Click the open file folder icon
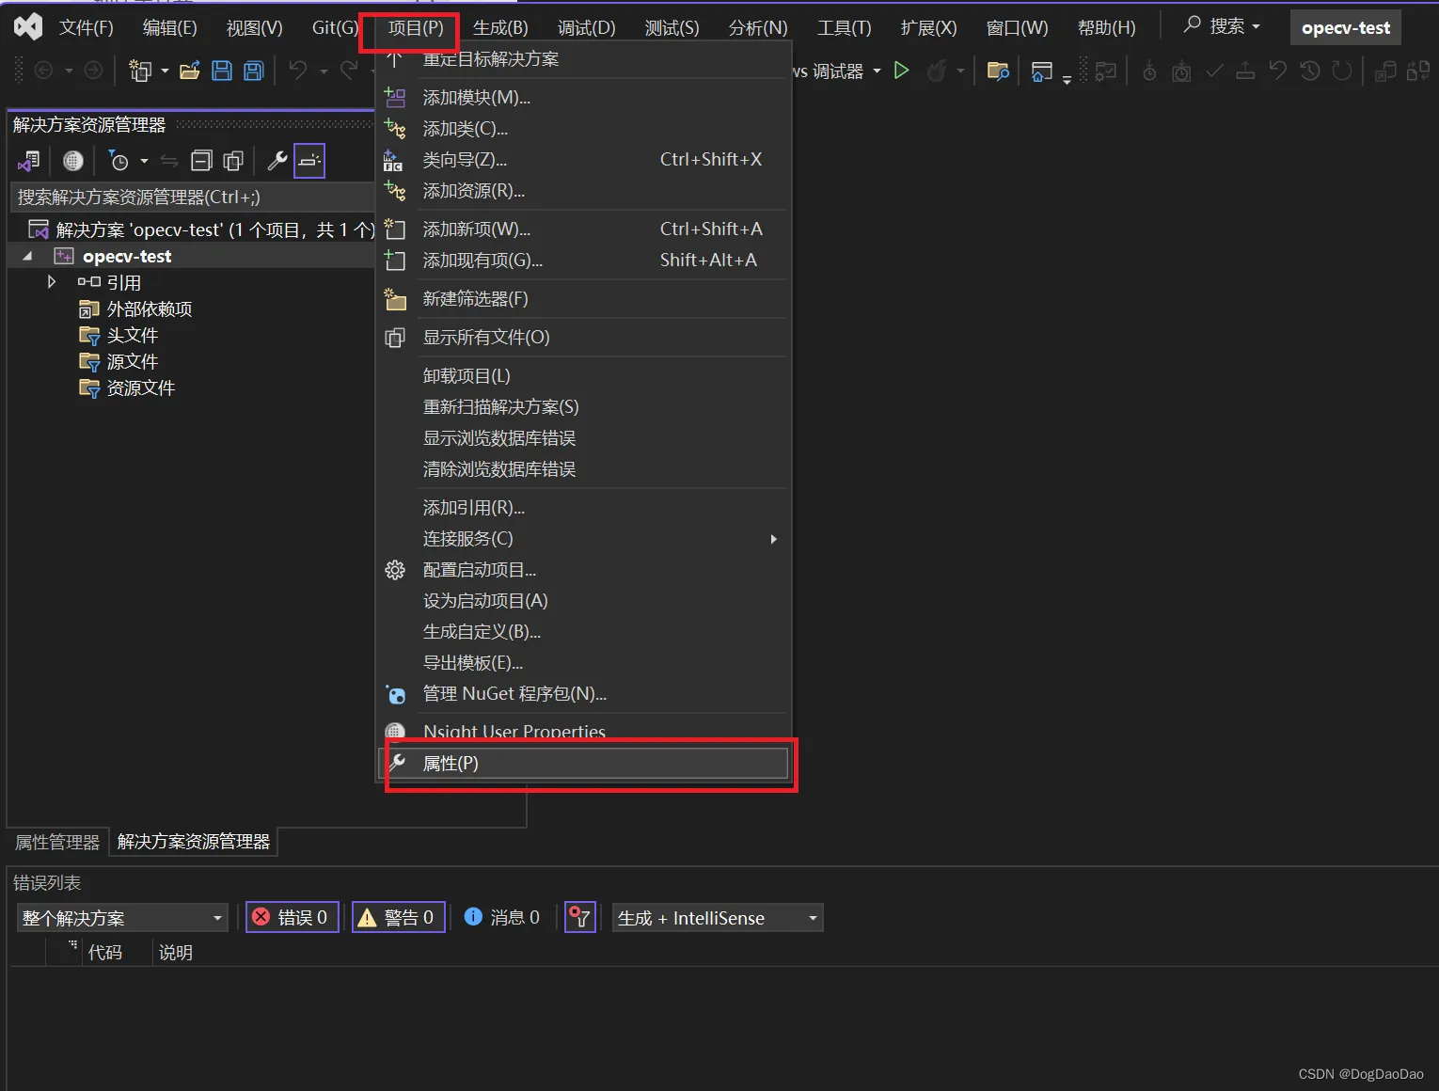The image size is (1439, 1091). (x=190, y=71)
